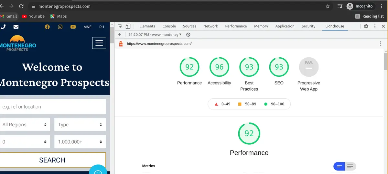Open the YouTube icon on website header
The height and width of the screenshot is (174, 388).
click(73, 27)
